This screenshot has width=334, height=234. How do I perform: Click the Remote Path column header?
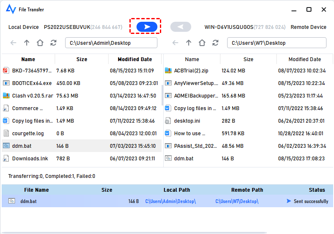[247, 190]
